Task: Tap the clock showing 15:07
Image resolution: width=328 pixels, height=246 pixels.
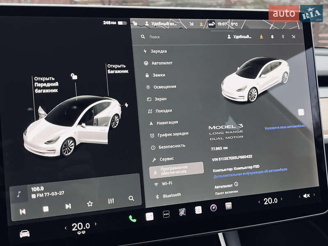Action: (x=222, y=24)
